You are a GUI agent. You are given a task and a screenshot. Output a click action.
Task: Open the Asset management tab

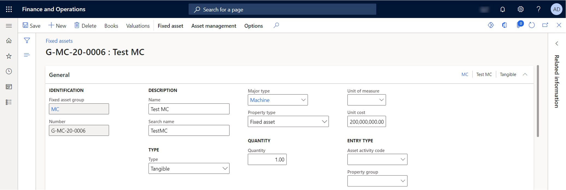pos(214,26)
